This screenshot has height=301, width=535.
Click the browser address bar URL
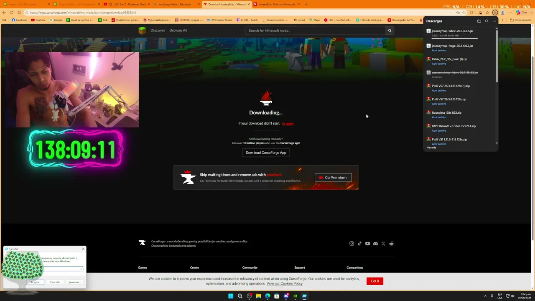pos(83,13)
